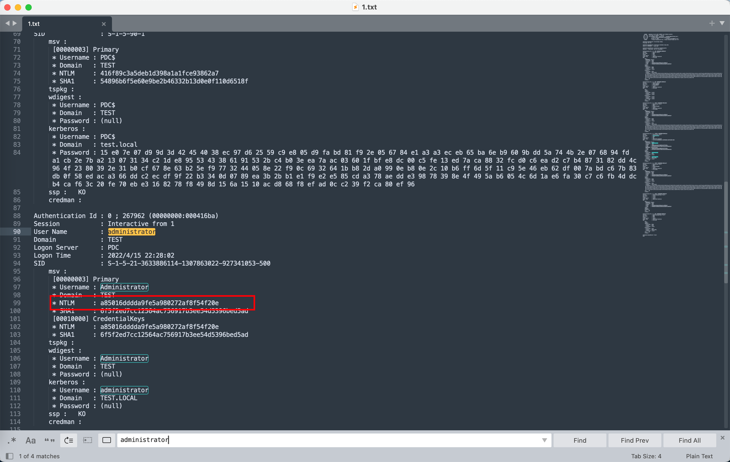730x462 pixels.
Task: Close the 1.txt tab
Action: 104,24
